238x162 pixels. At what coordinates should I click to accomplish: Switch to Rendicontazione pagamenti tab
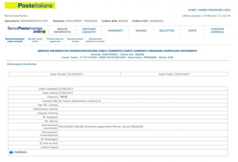pos(55,40)
